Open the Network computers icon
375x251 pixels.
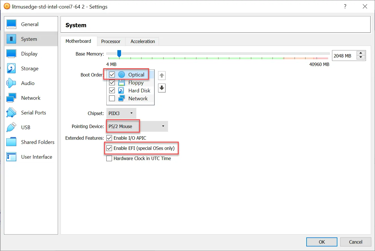coord(11,98)
